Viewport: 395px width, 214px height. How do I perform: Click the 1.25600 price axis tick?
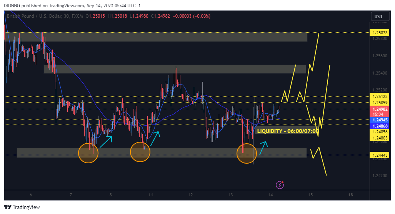point(380,56)
